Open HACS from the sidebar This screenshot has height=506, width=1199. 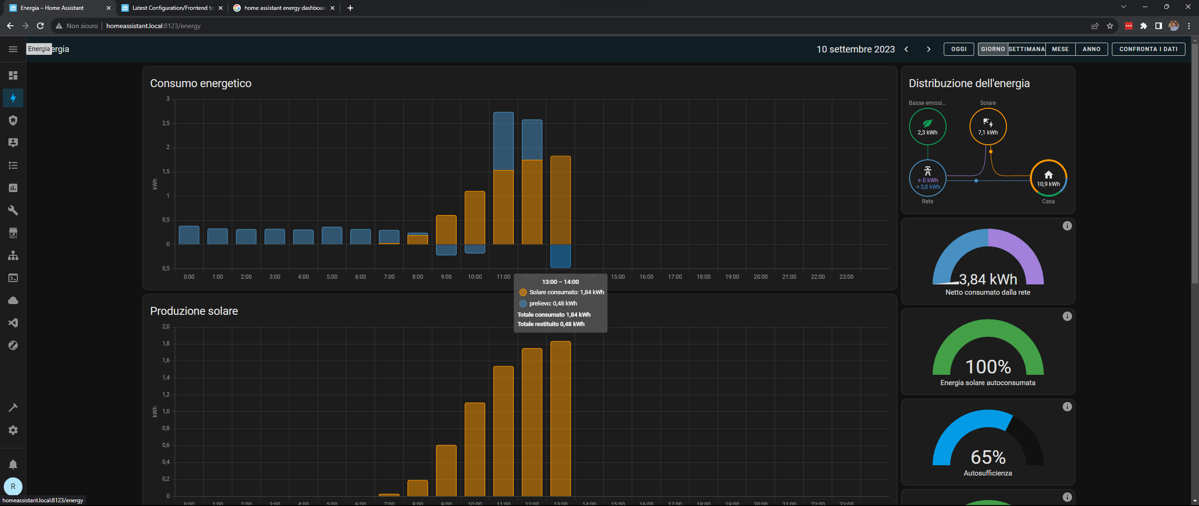pyautogui.click(x=13, y=233)
